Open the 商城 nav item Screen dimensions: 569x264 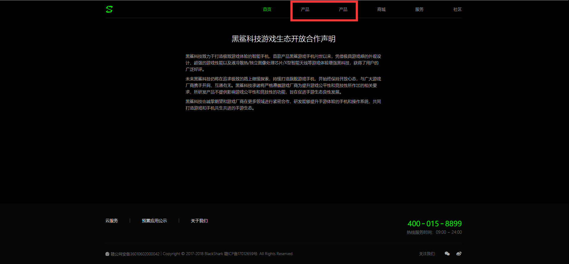(381, 10)
